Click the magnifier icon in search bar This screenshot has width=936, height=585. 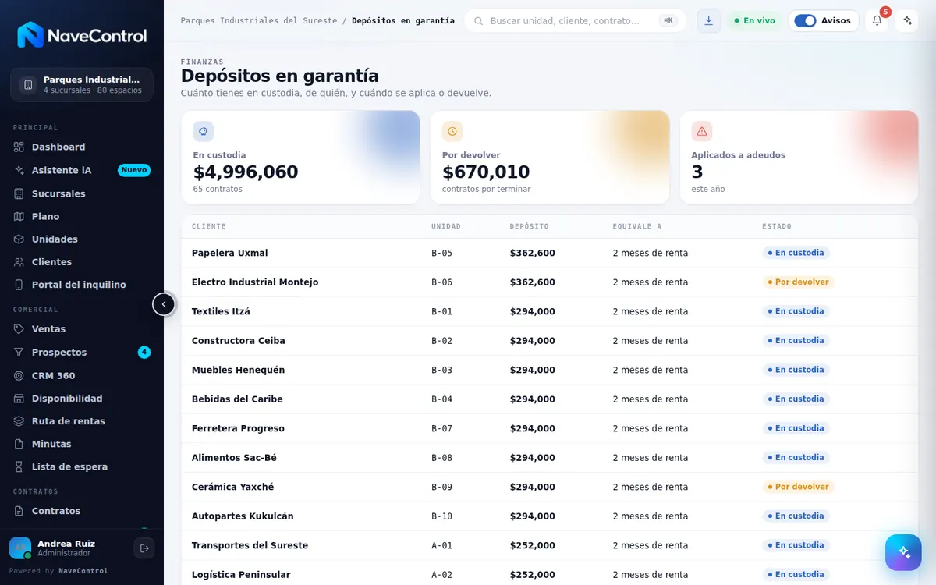coord(479,21)
